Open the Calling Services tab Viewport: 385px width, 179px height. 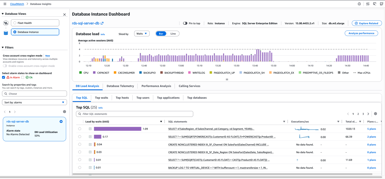tap(190, 86)
